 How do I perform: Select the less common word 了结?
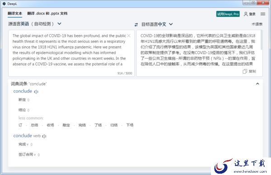point(98,125)
